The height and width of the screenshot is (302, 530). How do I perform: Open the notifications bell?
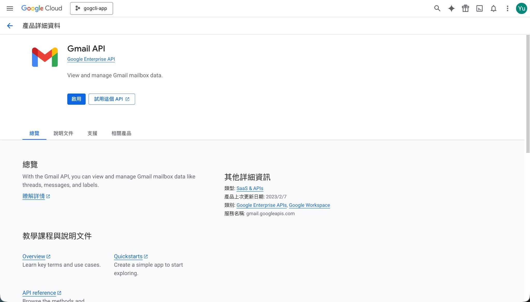(x=494, y=9)
